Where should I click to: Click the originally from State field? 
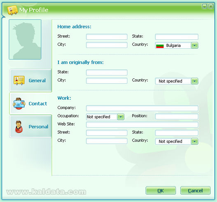(107, 72)
